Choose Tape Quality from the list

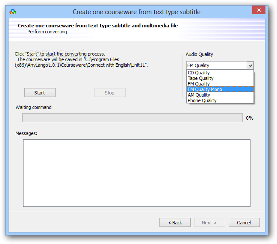pos(220,78)
